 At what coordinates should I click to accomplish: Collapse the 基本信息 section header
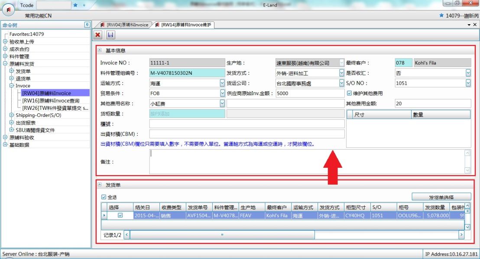(x=100, y=51)
